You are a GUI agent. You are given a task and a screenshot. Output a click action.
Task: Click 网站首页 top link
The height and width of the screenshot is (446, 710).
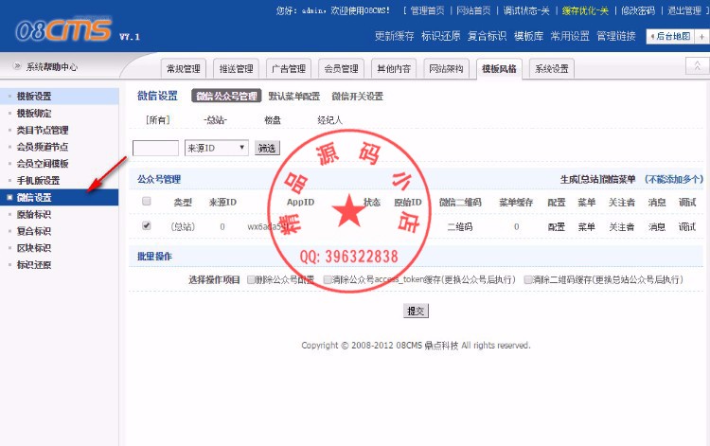pyautogui.click(x=473, y=10)
